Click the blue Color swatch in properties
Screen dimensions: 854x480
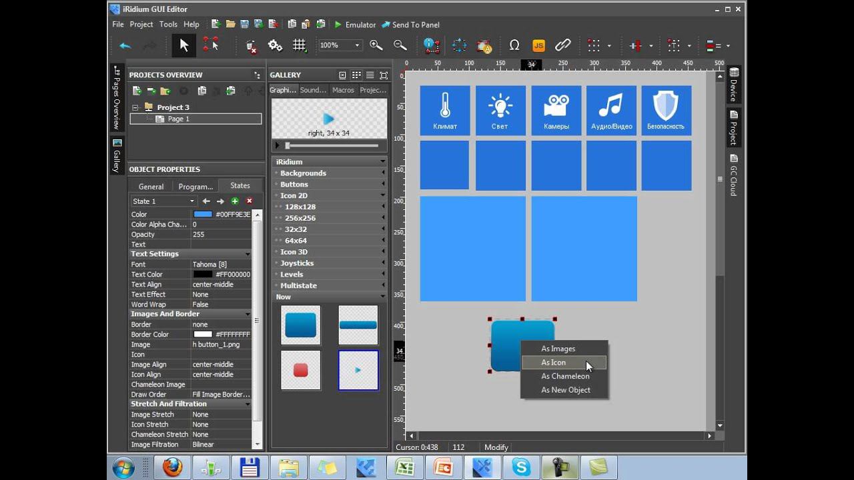click(x=202, y=215)
